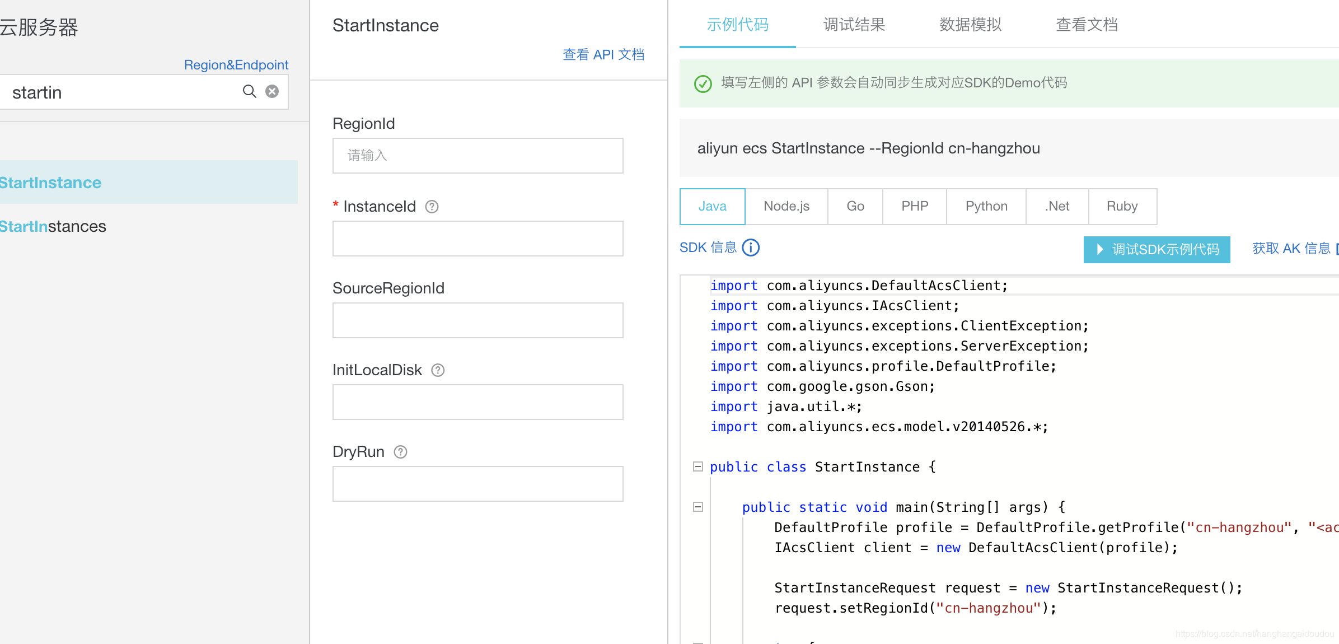Click the search magnifier icon
Image resolution: width=1339 pixels, height=644 pixels.
249,91
